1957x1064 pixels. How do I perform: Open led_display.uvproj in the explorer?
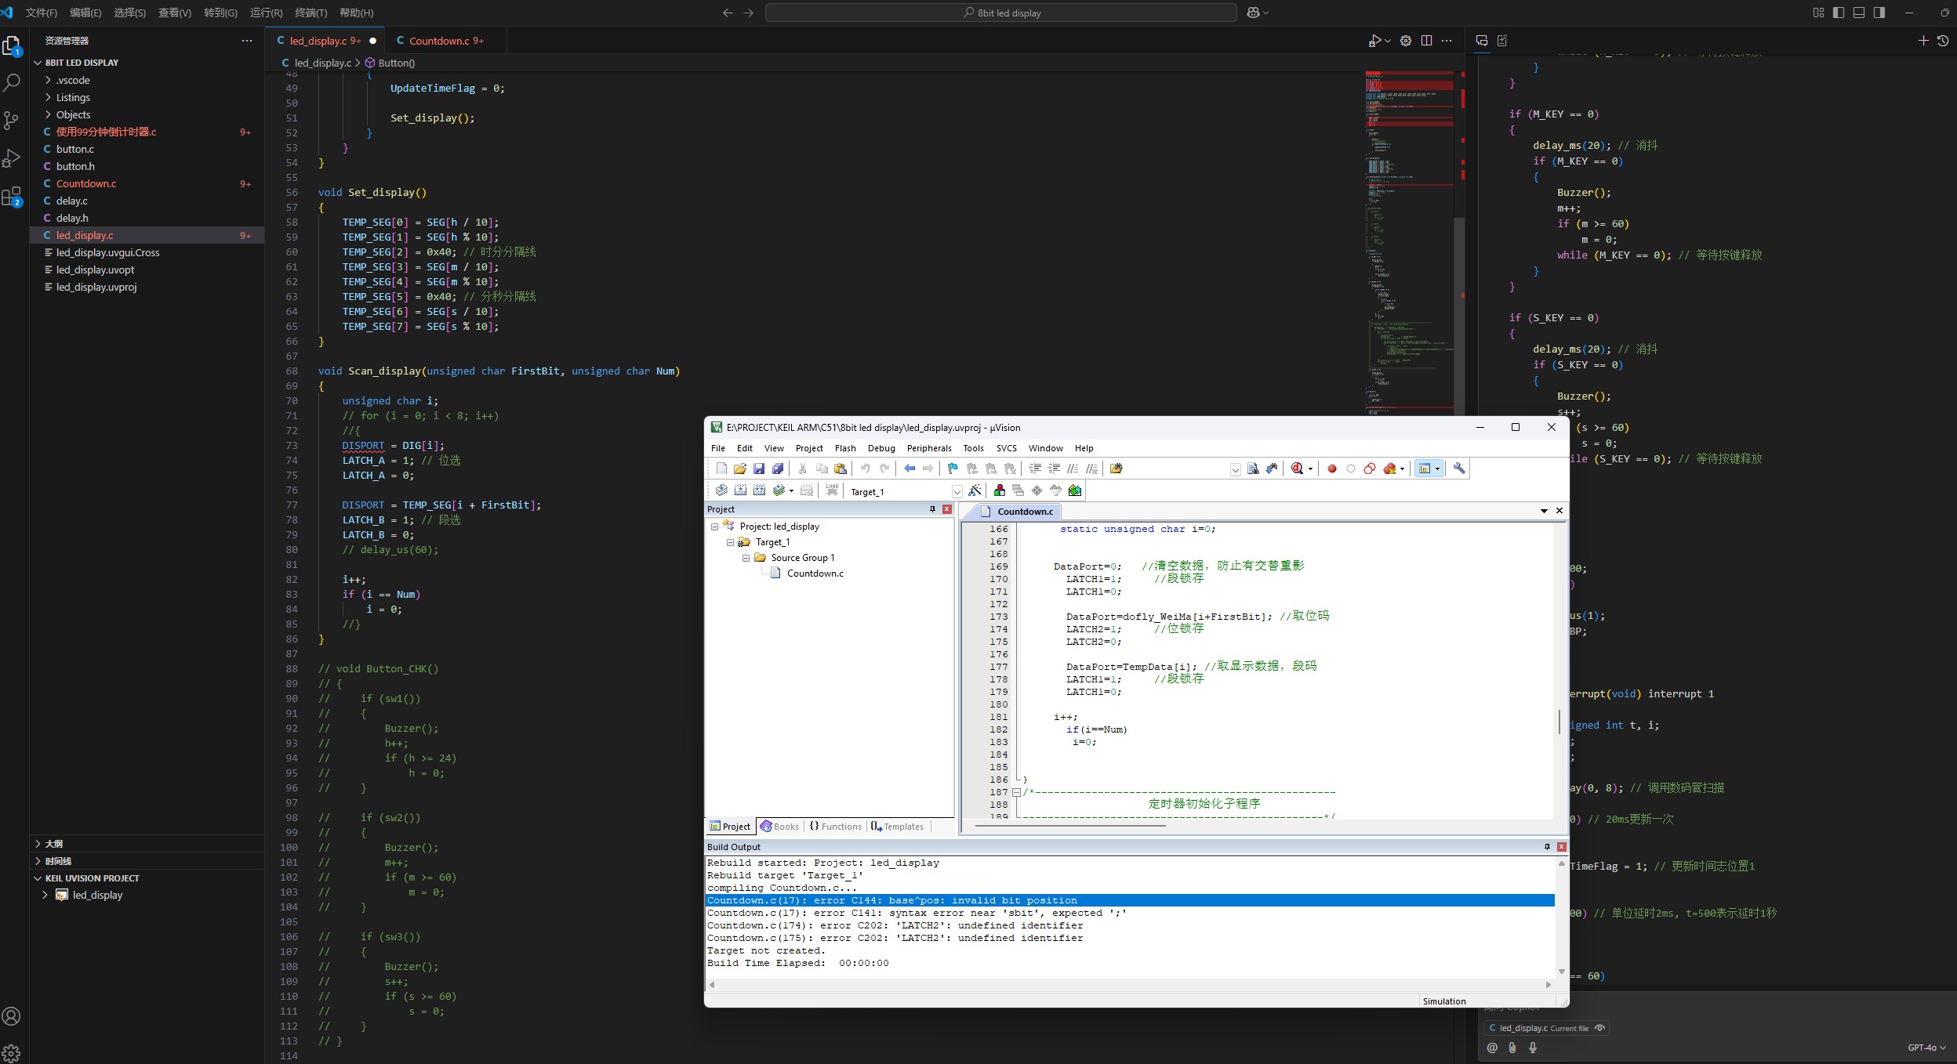[x=96, y=287]
